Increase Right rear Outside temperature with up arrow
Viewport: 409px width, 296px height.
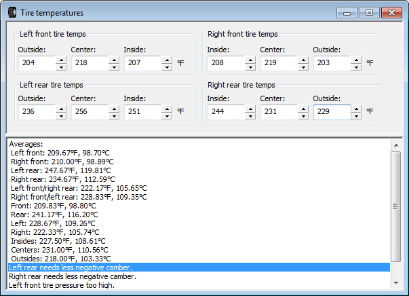[356, 109]
